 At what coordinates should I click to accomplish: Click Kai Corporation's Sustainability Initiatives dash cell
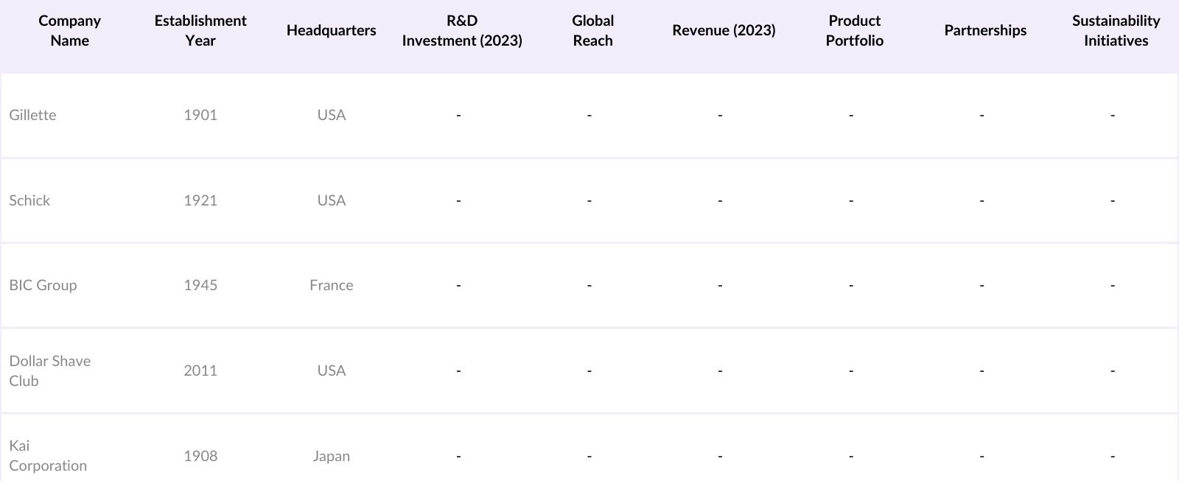point(1113,456)
